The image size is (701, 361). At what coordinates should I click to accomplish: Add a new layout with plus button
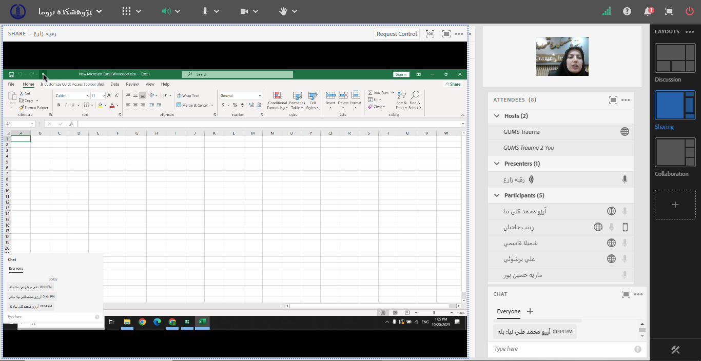tap(675, 205)
